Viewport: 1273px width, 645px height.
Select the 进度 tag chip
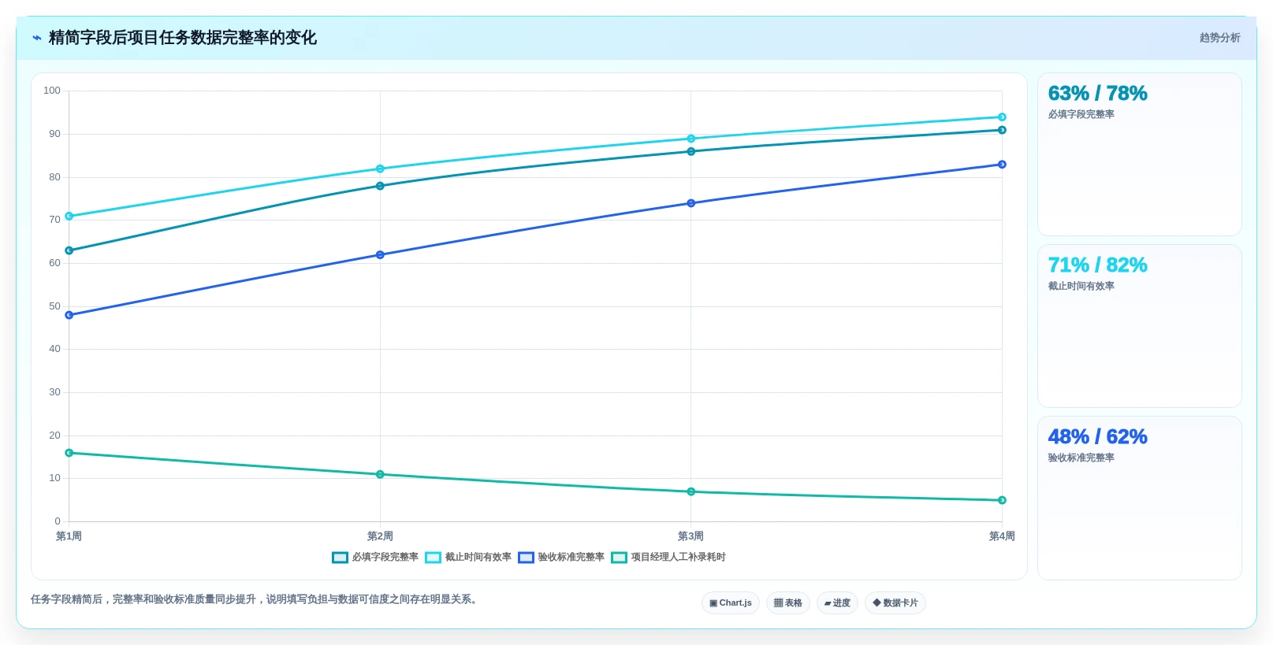tap(837, 603)
